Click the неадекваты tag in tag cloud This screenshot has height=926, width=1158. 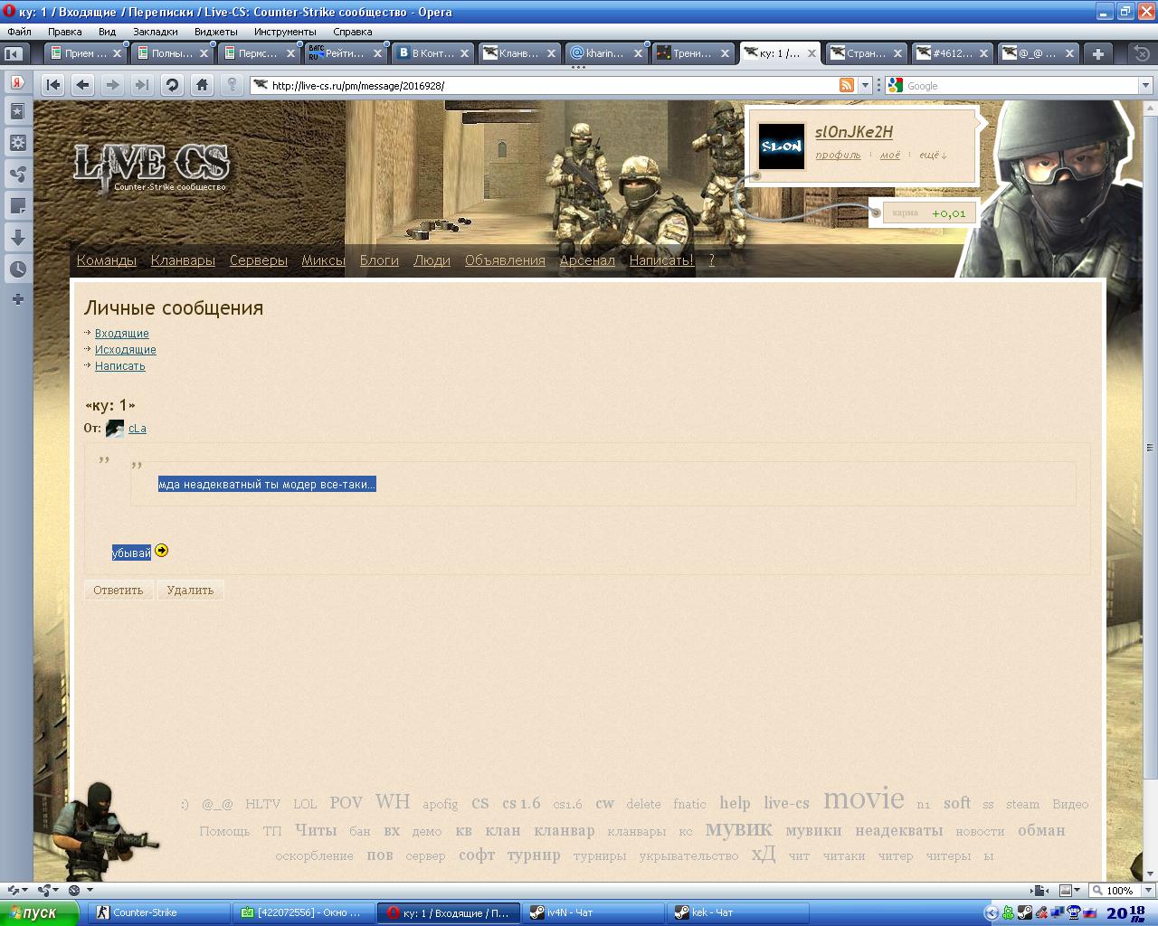click(x=898, y=830)
